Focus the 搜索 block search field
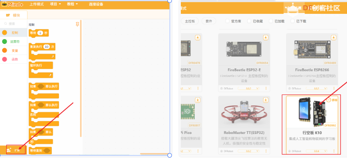347x158 pixels. [13, 24]
